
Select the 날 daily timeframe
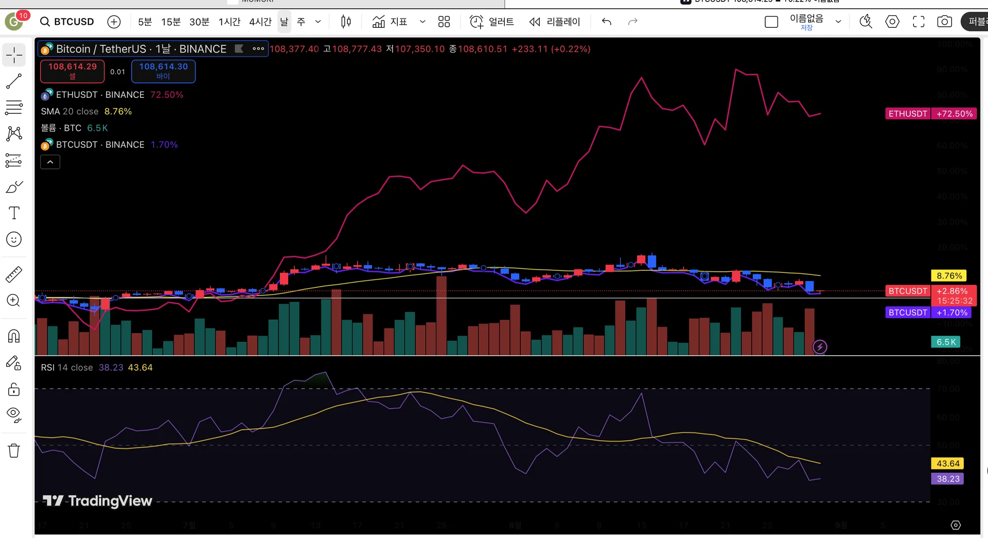[x=284, y=22]
